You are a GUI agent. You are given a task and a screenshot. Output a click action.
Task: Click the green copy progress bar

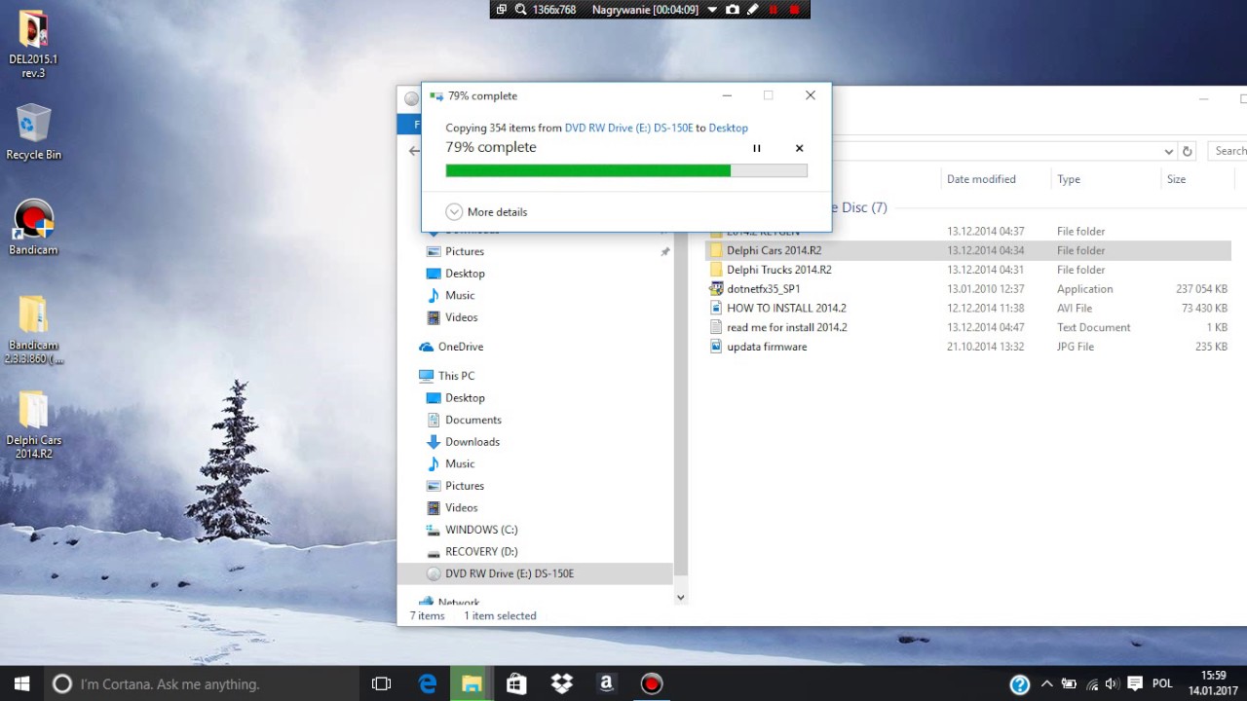[626, 170]
